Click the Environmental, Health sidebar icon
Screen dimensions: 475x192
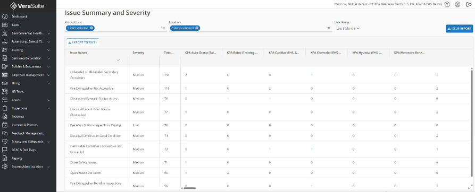(5, 33)
